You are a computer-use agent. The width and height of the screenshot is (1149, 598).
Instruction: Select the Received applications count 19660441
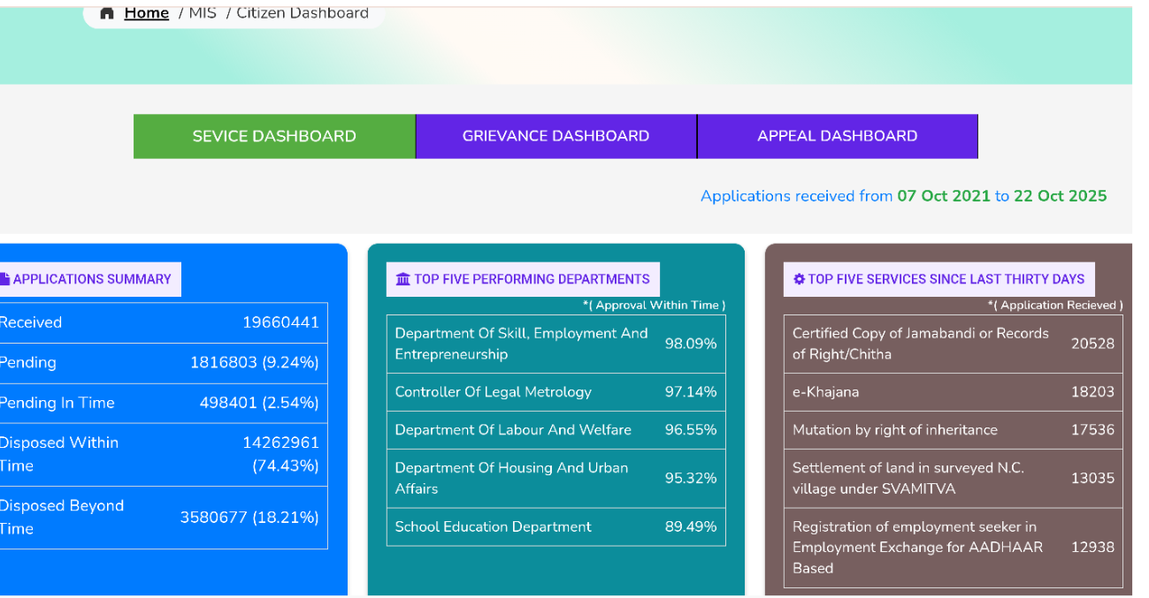(280, 322)
